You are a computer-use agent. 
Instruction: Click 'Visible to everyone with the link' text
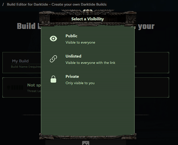point(90,63)
